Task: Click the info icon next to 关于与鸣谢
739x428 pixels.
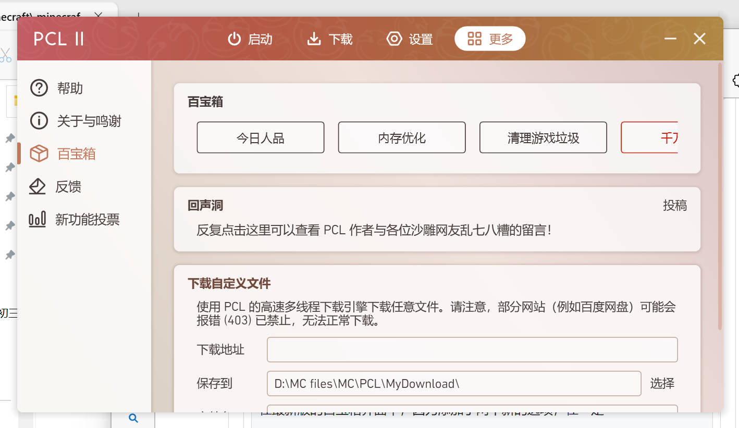Action: (x=39, y=120)
